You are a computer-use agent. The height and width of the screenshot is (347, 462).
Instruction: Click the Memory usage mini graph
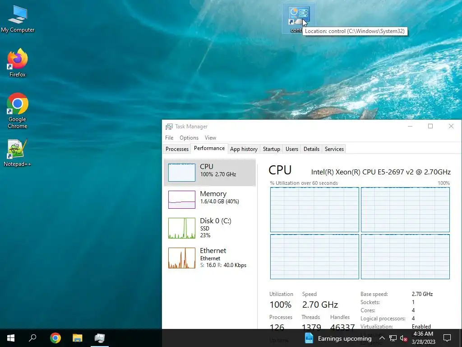[182, 200]
